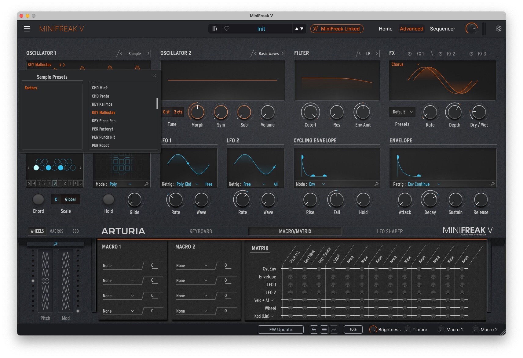Screen dimensions: 523x358
Task: Click the Pitch wheel strip
Action: [45, 281]
